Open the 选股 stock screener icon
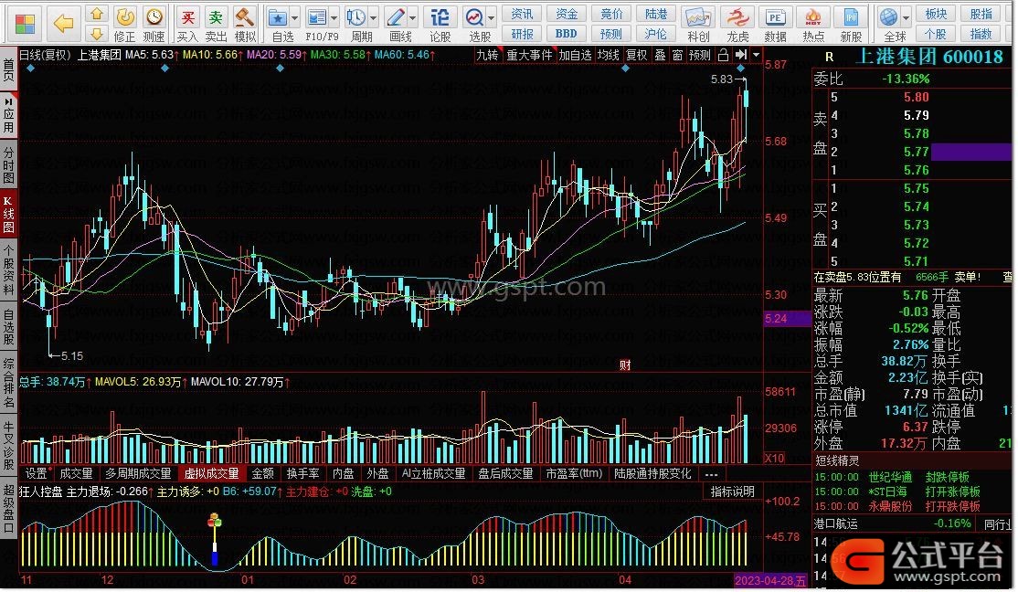The image size is (1018, 592). 476,24
